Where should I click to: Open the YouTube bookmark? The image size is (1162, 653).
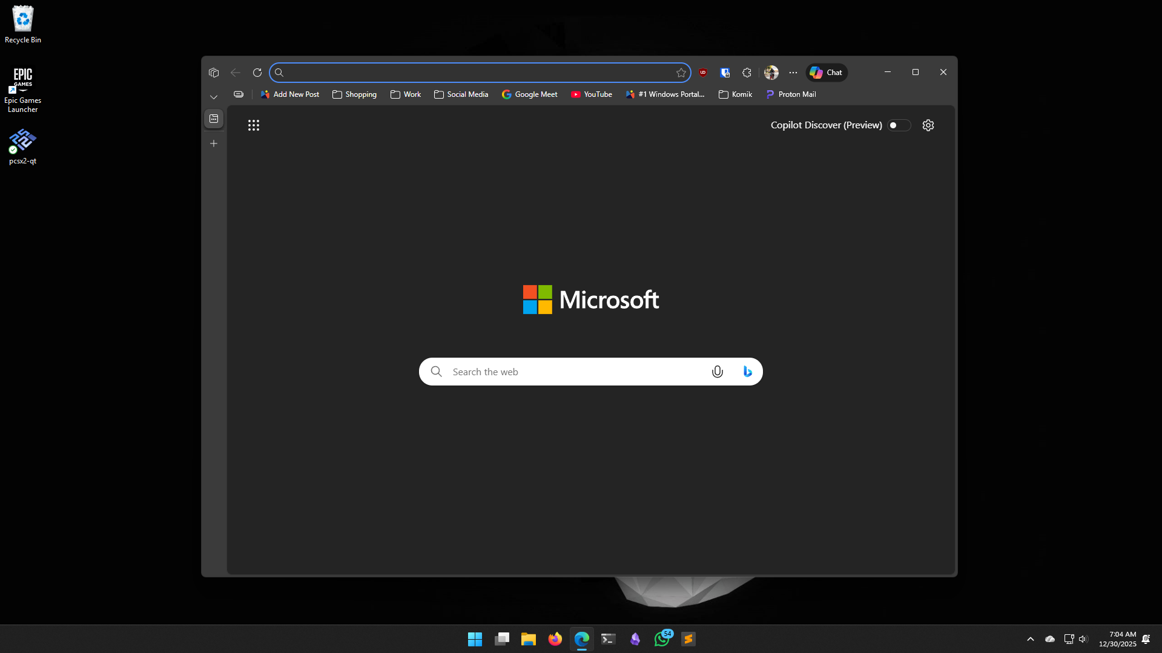click(x=592, y=94)
